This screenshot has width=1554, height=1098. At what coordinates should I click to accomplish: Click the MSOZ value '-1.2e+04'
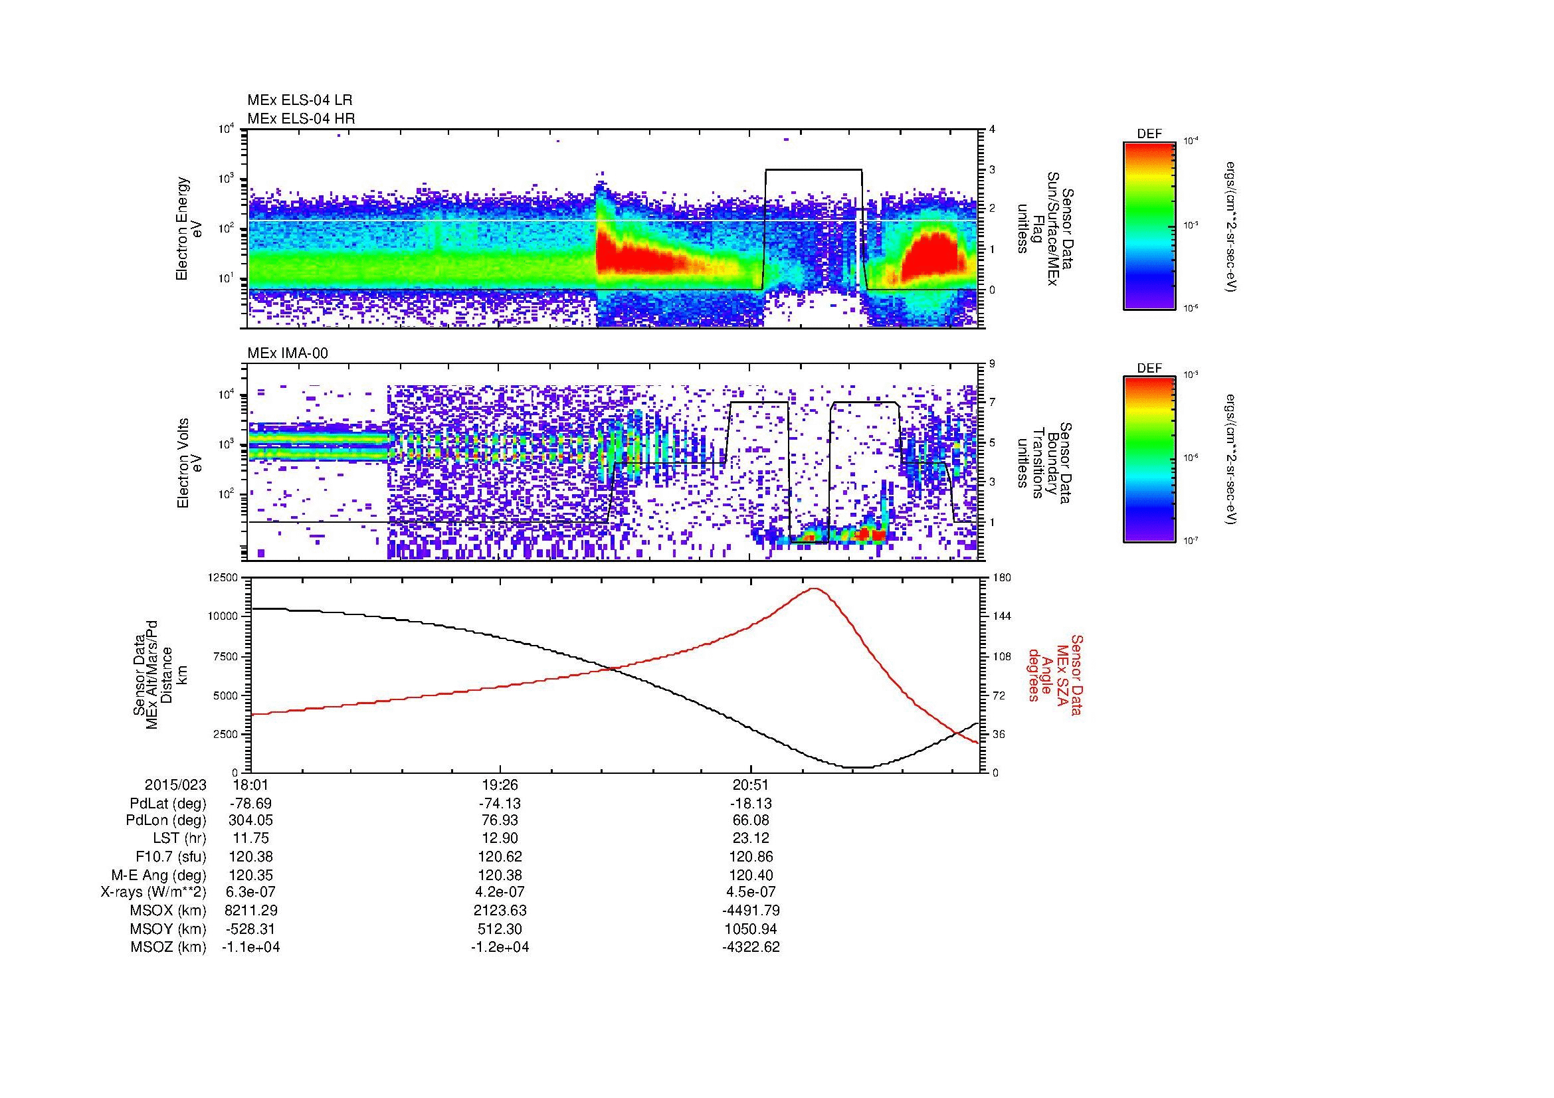click(x=500, y=947)
